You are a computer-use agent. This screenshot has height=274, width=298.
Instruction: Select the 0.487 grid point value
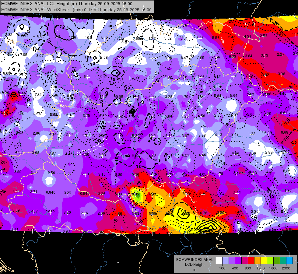coord(33,211)
